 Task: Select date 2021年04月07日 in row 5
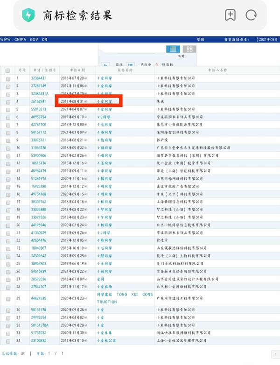pos(74,109)
